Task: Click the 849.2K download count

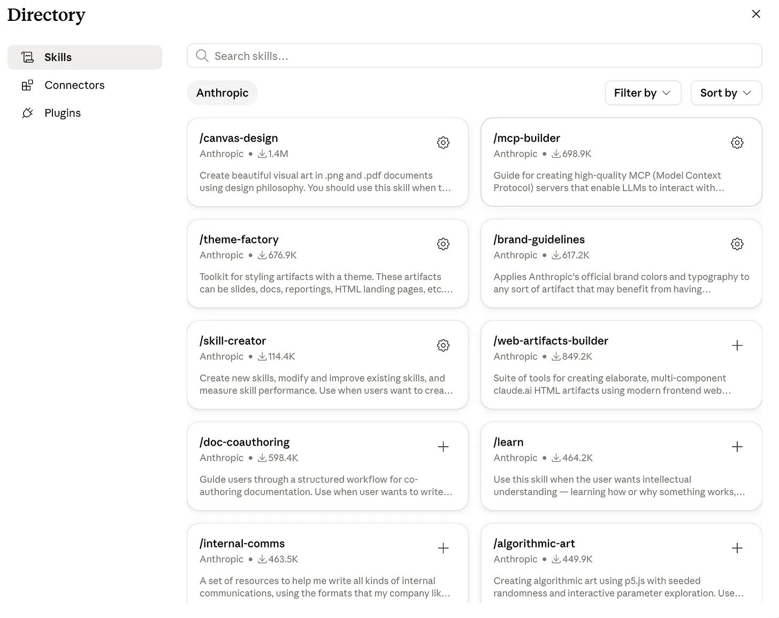Action: (577, 356)
